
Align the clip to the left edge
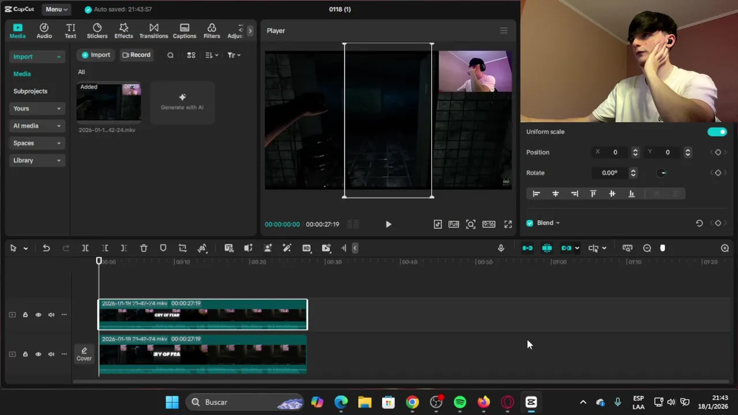point(536,194)
